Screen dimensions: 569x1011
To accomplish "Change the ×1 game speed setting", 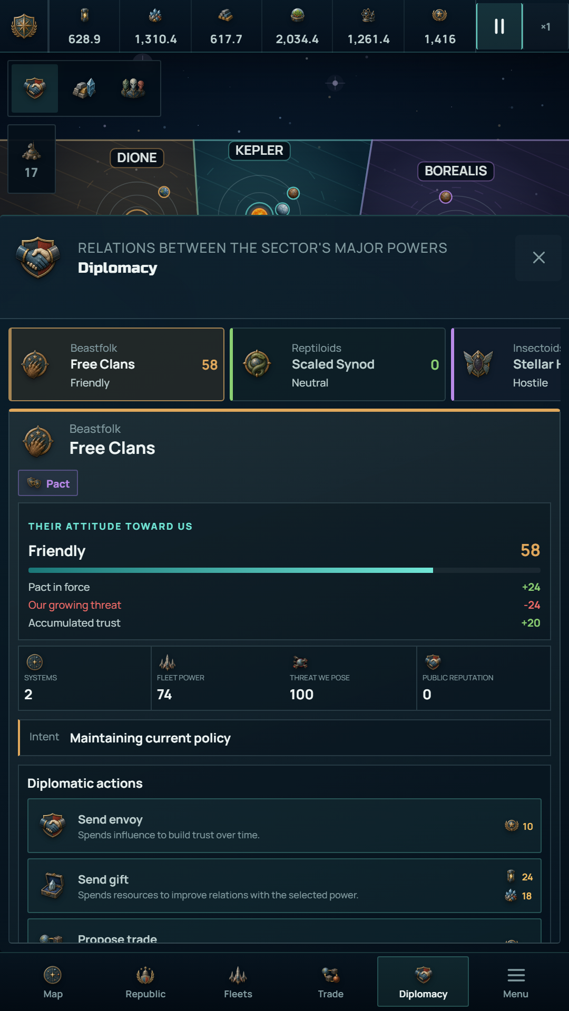I will [x=546, y=26].
